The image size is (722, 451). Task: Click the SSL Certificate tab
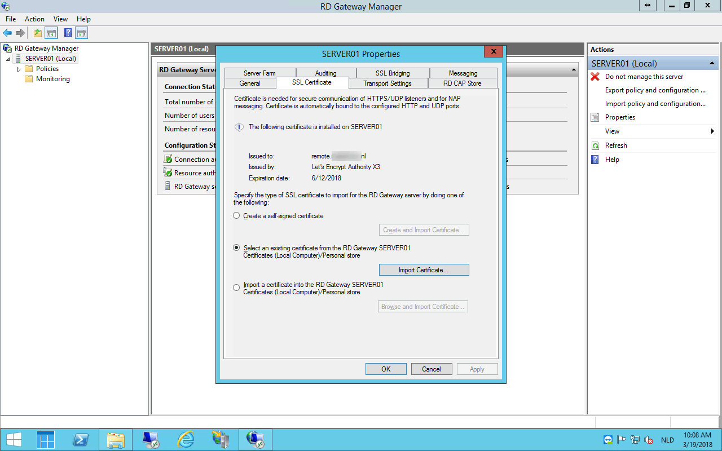tap(312, 82)
